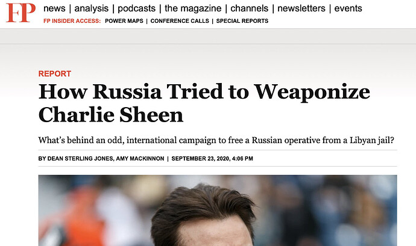Image resolution: width=416 pixels, height=246 pixels.
Task: Go to podcasts page
Action: (136, 8)
